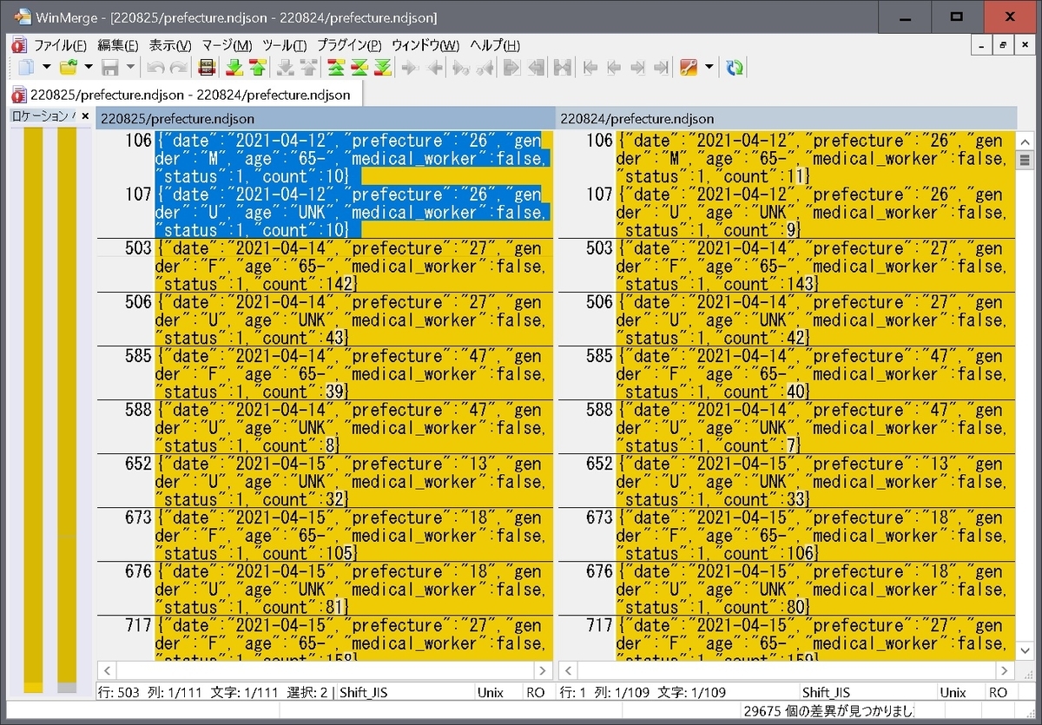Open the ツール(T) menu
The image size is (1042, 725).
[x=284, y=45]
